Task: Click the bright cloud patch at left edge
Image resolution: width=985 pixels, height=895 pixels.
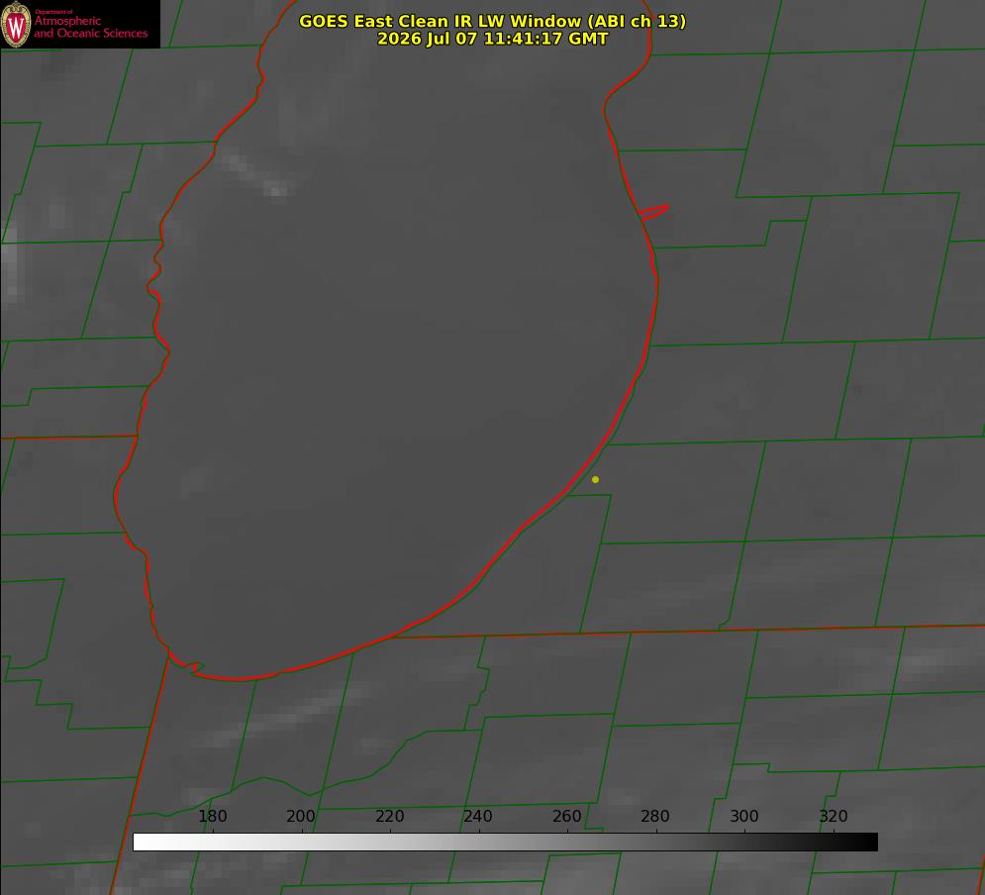Action: [x=9, y=267]
